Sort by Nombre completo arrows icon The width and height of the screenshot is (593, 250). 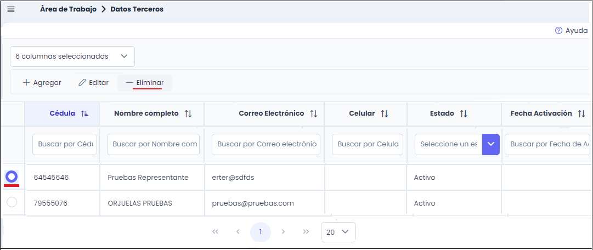[188, 113]
